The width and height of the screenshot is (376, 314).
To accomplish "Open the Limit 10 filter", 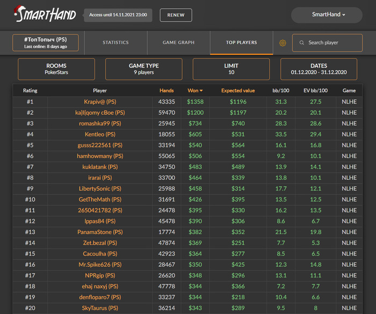I will pos(231,69).
